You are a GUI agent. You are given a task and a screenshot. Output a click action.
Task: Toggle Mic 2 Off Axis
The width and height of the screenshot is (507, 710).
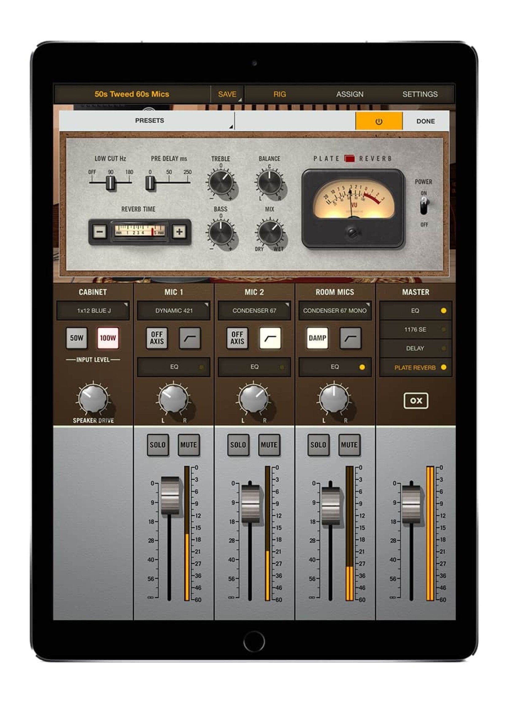click(237, 338)
